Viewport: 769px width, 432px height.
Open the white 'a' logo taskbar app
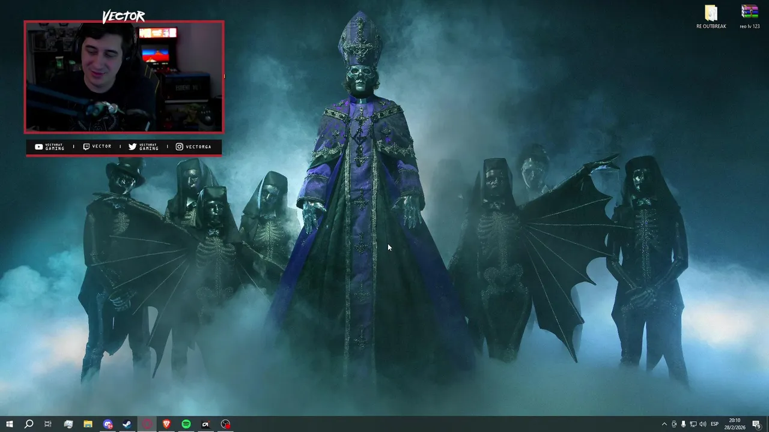pyautogui.click(x=205, y=424)
